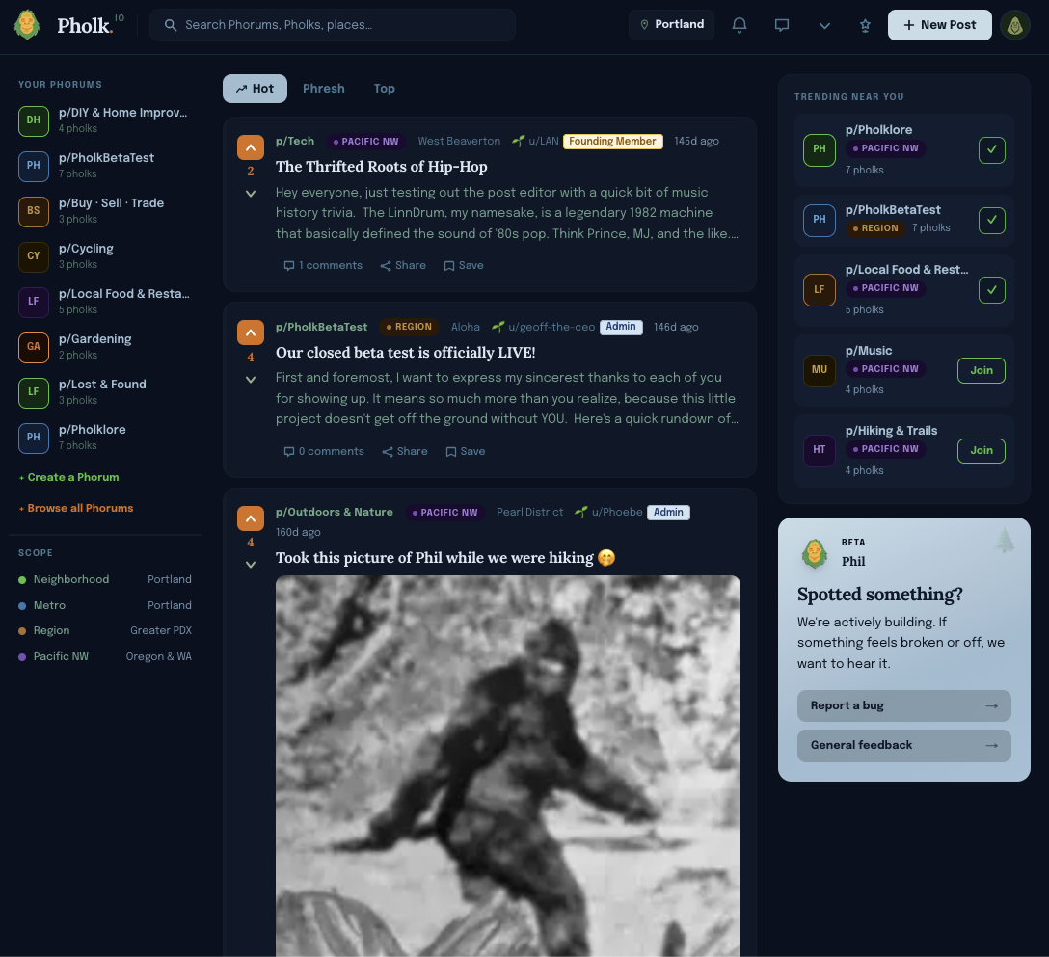Upvote the Phil hiking picture post
Viewport: 1049px width, 957px height.
click(x=251, y=518)
